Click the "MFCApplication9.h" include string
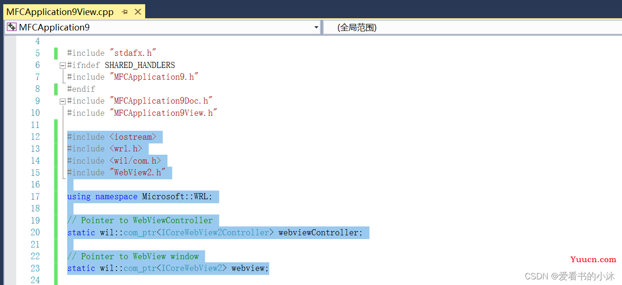Viewport: 622px width, 285px height. tap(154, 77)
